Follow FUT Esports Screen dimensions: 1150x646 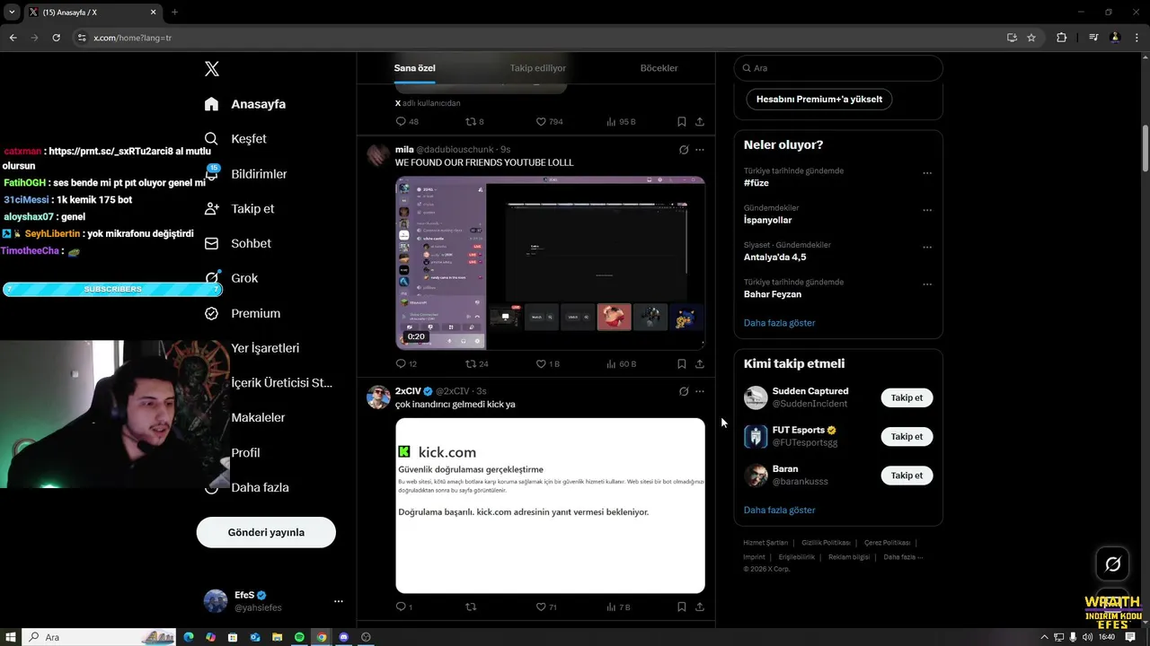[x=907, y=437]
